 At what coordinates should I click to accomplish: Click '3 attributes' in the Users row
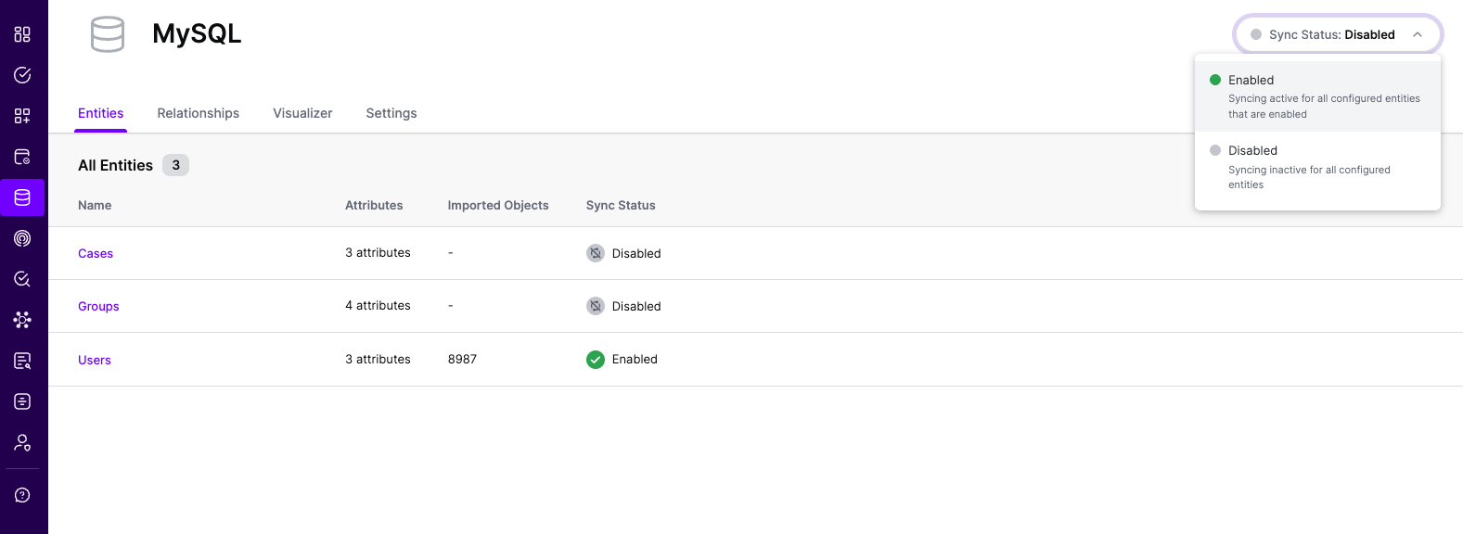coord(378,359)
